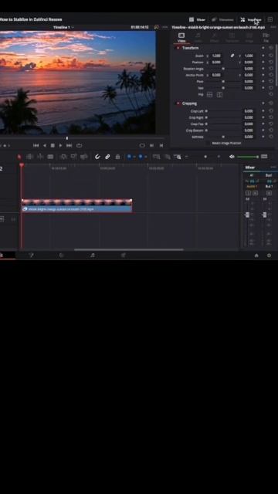Click the monitor volume slider
Screen dimensions: 278x494
(248, 157)
